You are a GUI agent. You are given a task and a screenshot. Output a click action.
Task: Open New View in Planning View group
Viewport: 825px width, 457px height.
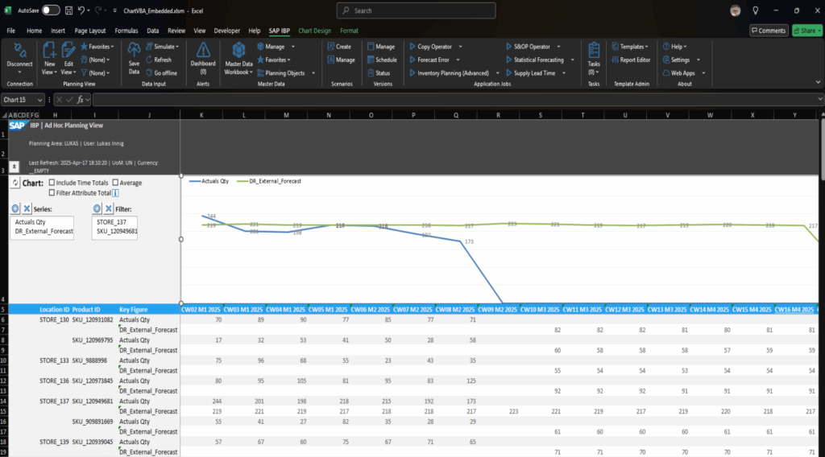tap(49, 58)
